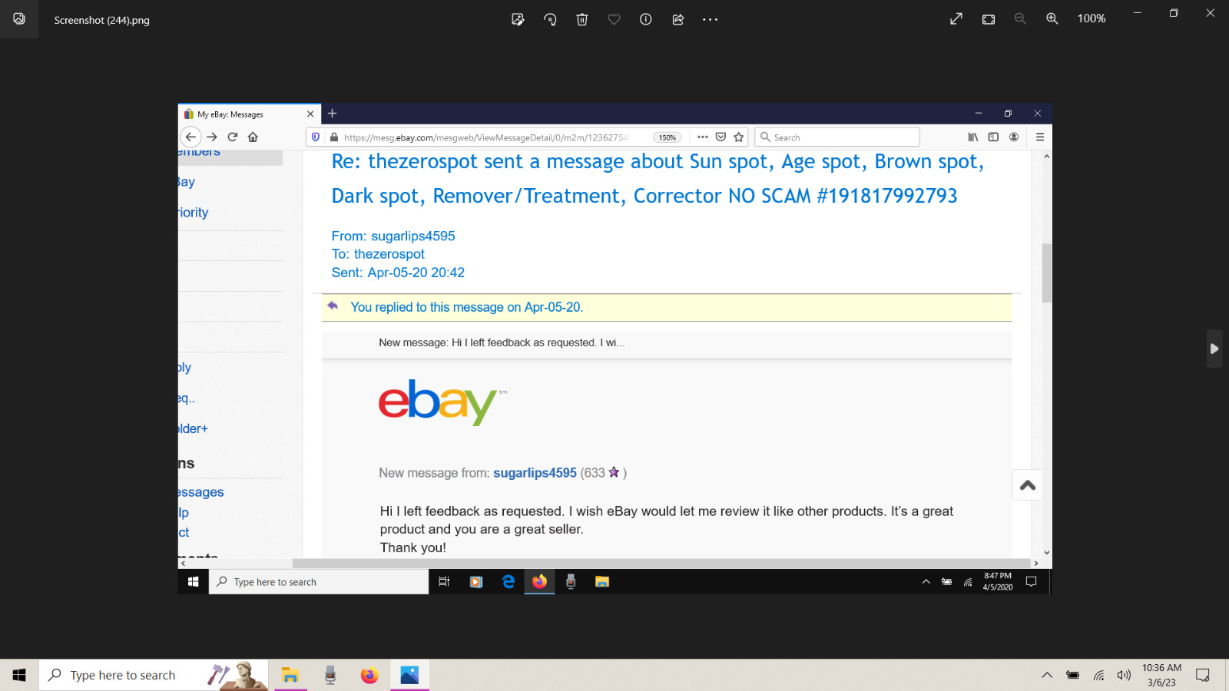
Task: Click the 'essages' sidebar link
Action: (201, 492)
